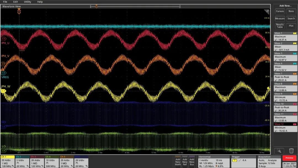The image size is (298, 168).
Task: Open the File menu
Action: (x=5, y=2)
